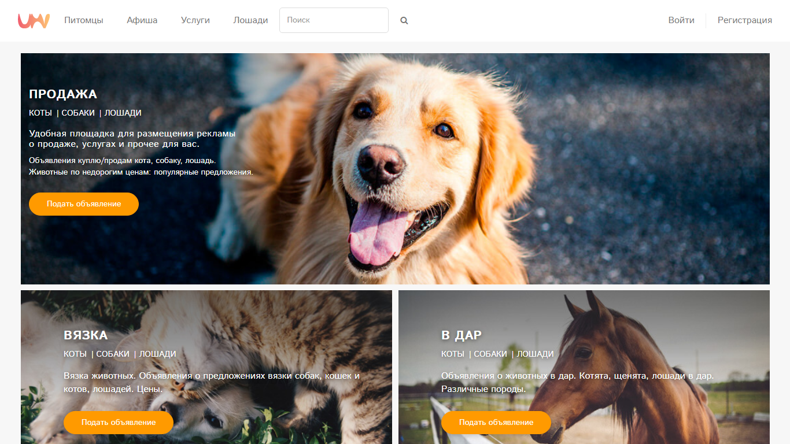Click the ВЯЗКА heading
The height and width of the screenshot is (444, 790).
click(x=86, y=335)
